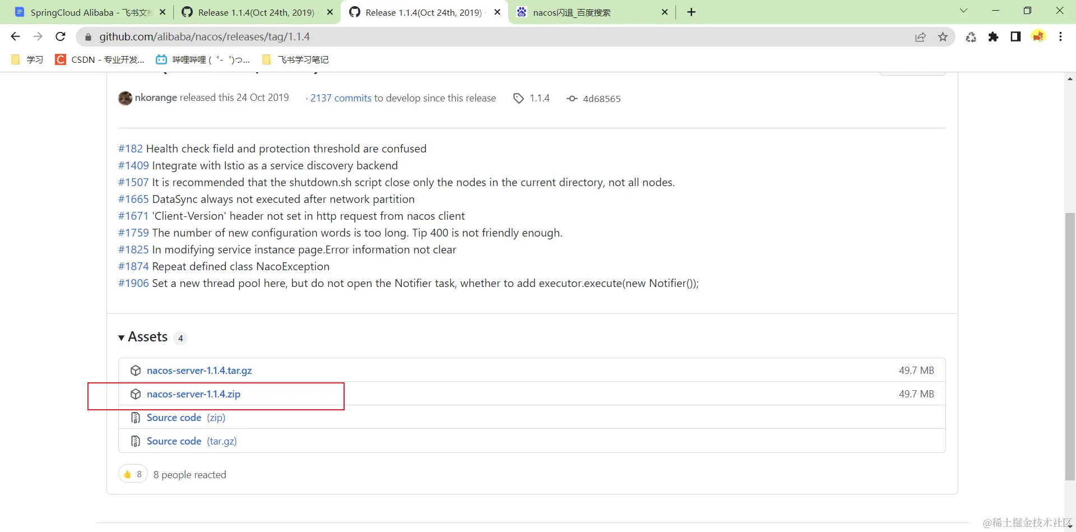Click '8 people reacted' text
This screenshot has height=532, width=1076.
(190, 475)
